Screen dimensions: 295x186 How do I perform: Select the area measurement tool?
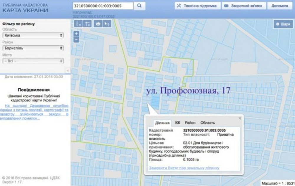pyautogui.click(x=87, y=24)
